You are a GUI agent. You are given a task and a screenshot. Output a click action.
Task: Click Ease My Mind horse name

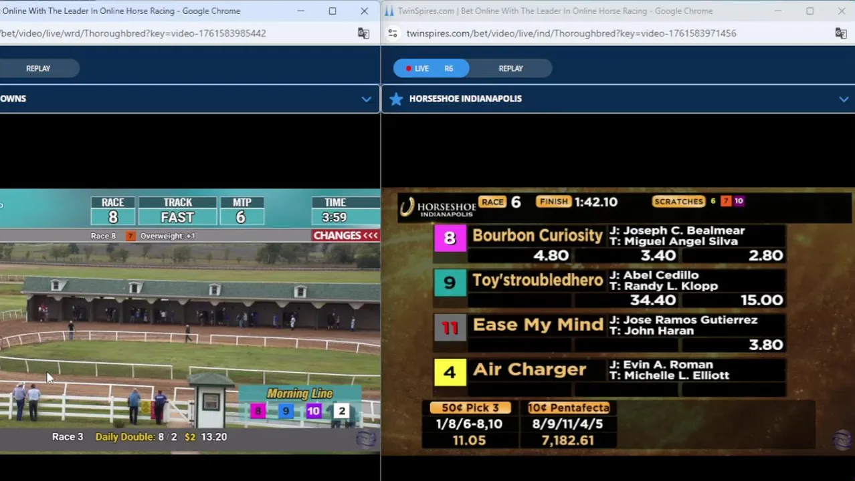coord(538,325)
